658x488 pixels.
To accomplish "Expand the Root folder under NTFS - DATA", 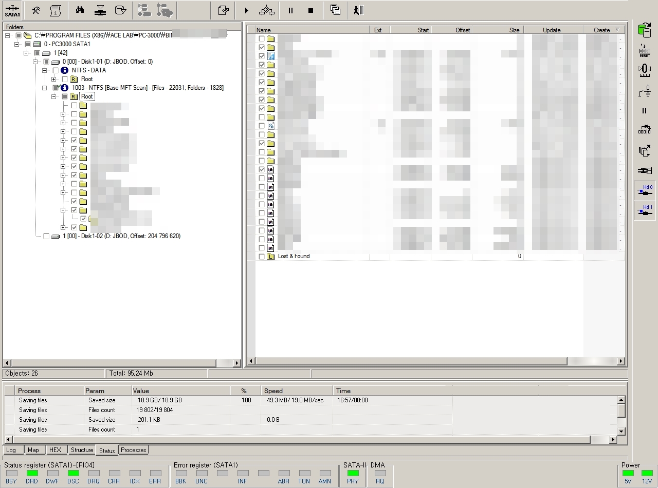I will click(54, 79).
